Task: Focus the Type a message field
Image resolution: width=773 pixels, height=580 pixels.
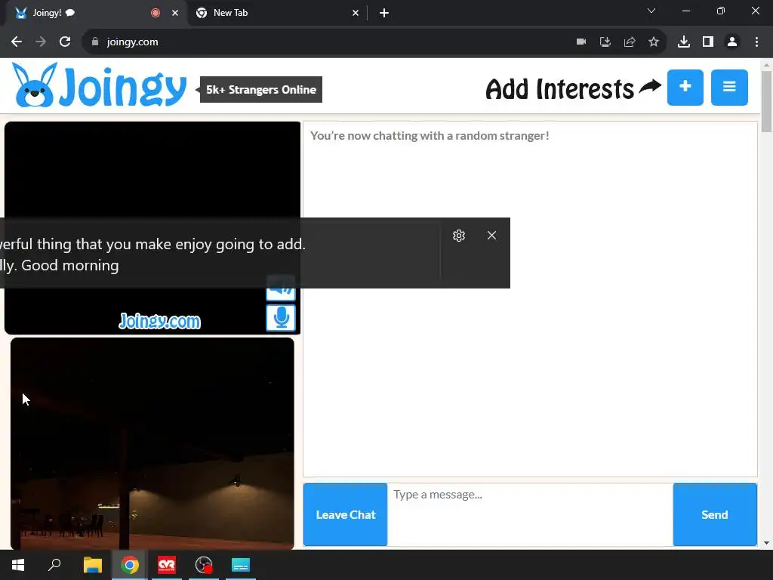Action: pos(530,514)
